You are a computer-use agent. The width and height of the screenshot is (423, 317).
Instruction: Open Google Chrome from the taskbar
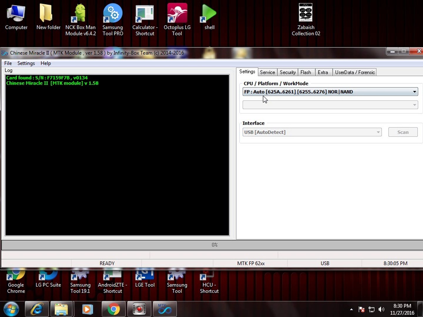click(113, 309)
